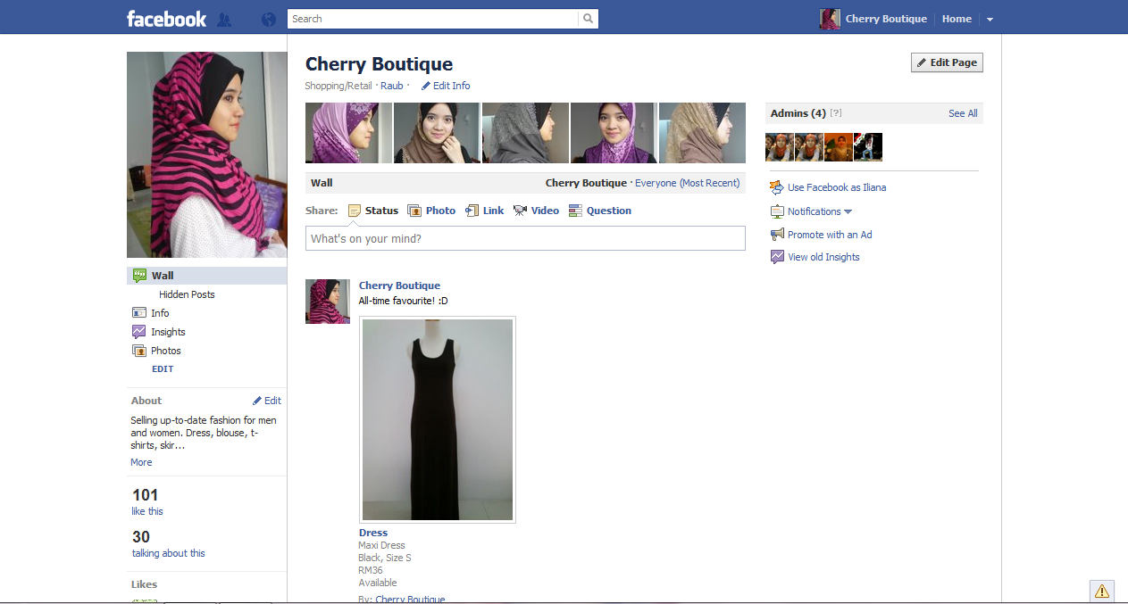Expand About text with More
The width and height of the screenshot is (1128, 604).
pos(141,462)
